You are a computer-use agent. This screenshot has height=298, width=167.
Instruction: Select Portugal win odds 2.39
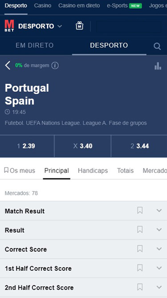pyautogui.click(x=27, y=146)
